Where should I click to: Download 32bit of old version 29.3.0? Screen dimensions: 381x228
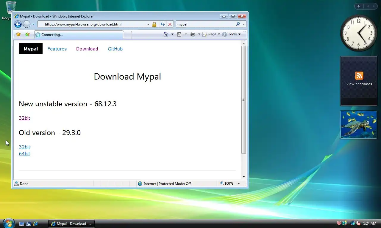tap(24, 147)
